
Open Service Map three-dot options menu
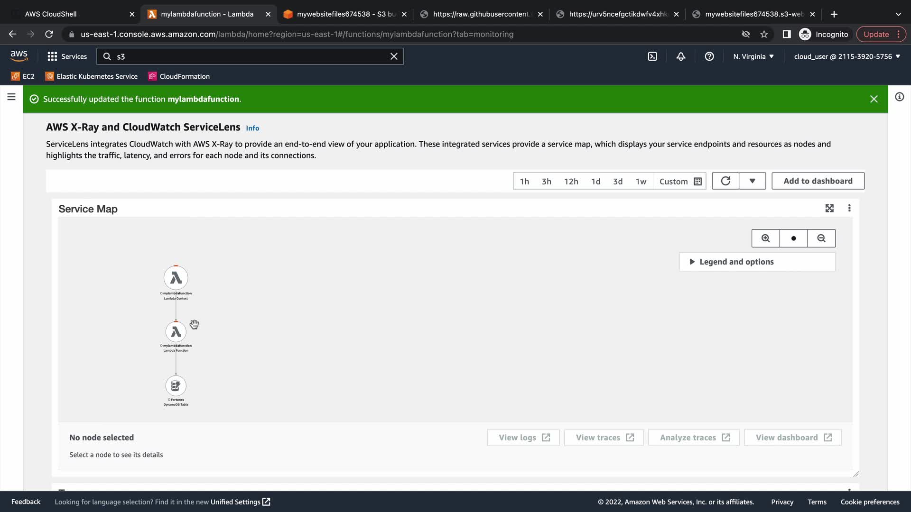pos(849,208)
